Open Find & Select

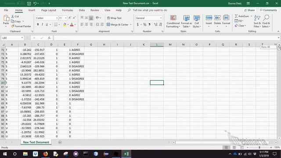tap(266, 22)
